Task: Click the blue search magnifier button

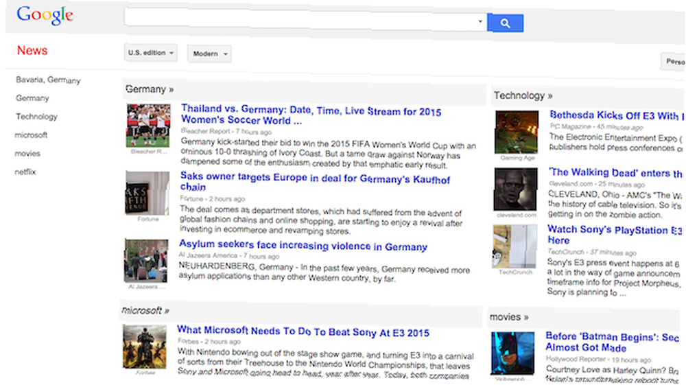Action: 505,23
